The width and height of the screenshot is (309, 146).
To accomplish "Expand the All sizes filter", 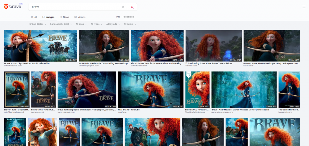I will point(81,24).
